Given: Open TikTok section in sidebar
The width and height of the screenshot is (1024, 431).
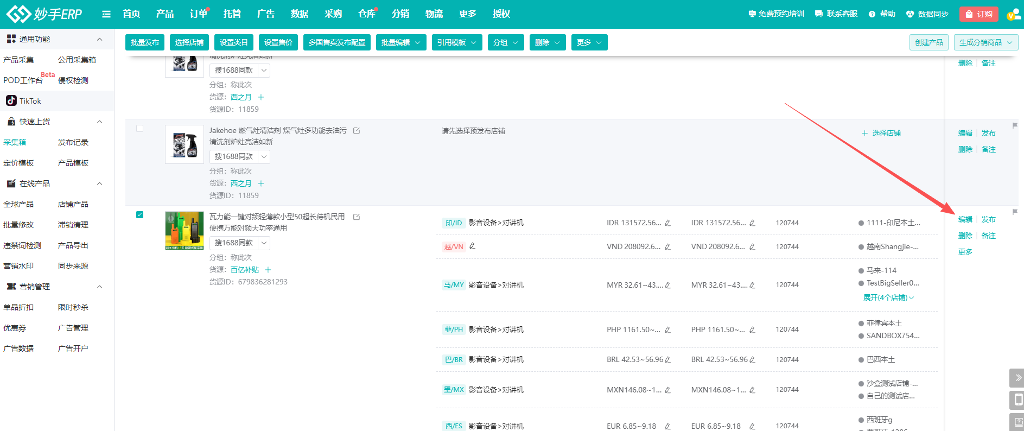Looking at the screenshot, I should click(30, 101).
